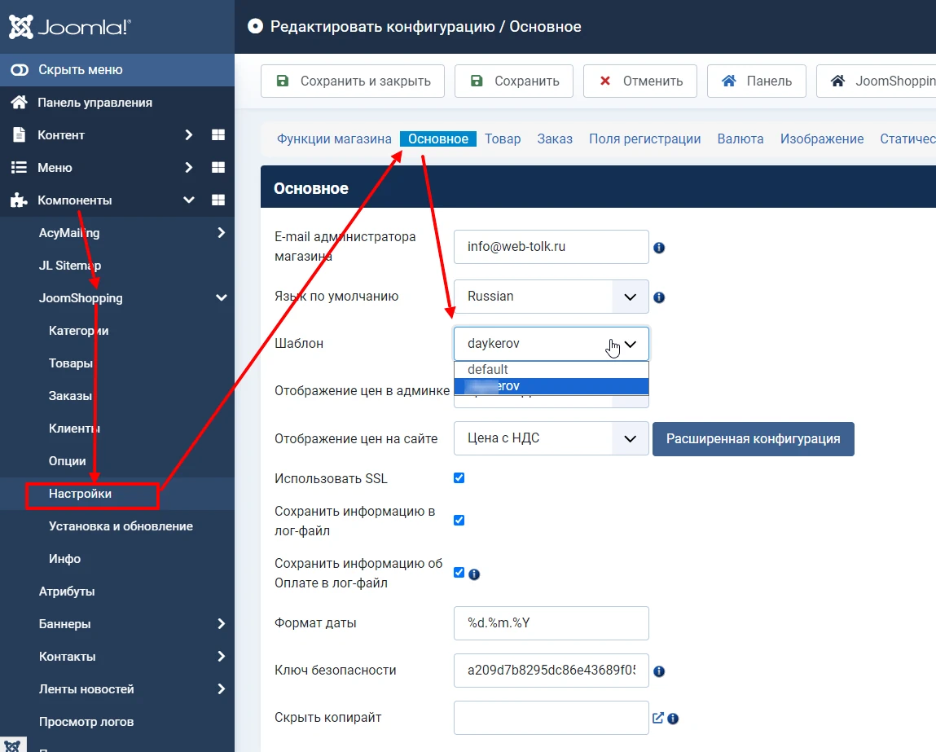Click the info icon next to Язык по умолчанию
Viewport: 936px width, 752px height.
(x=659, y=296)
